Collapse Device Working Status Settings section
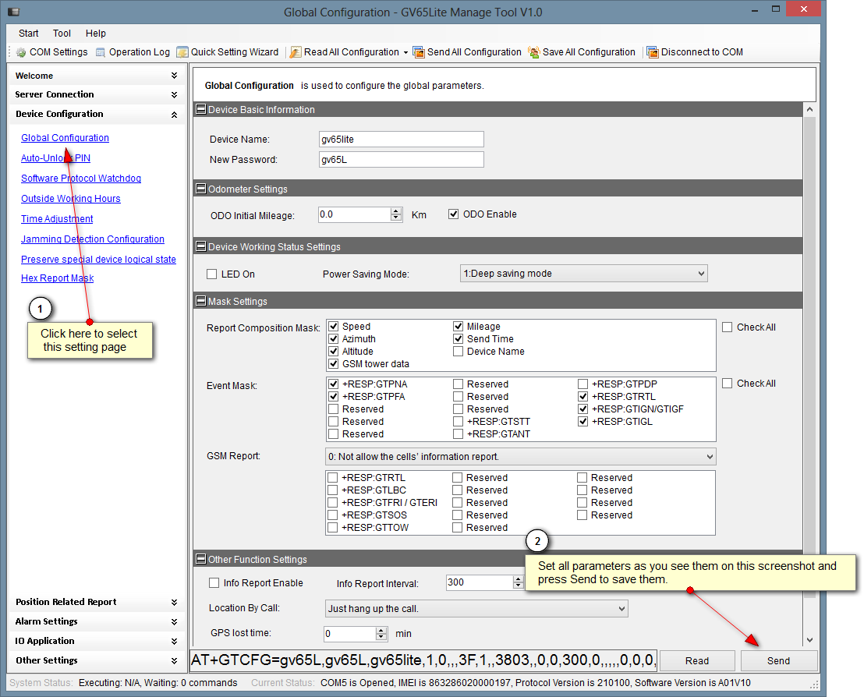 201,246
